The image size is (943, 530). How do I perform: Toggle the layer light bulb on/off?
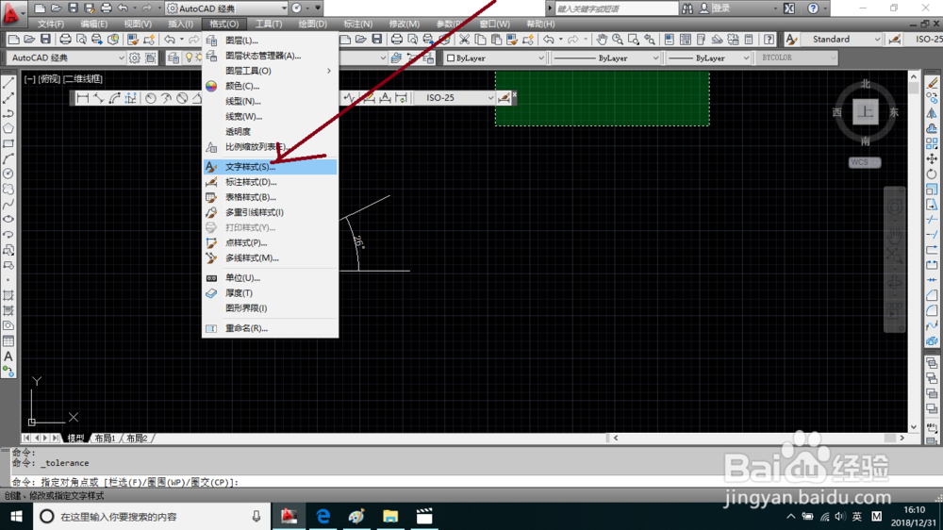point(189,58)
